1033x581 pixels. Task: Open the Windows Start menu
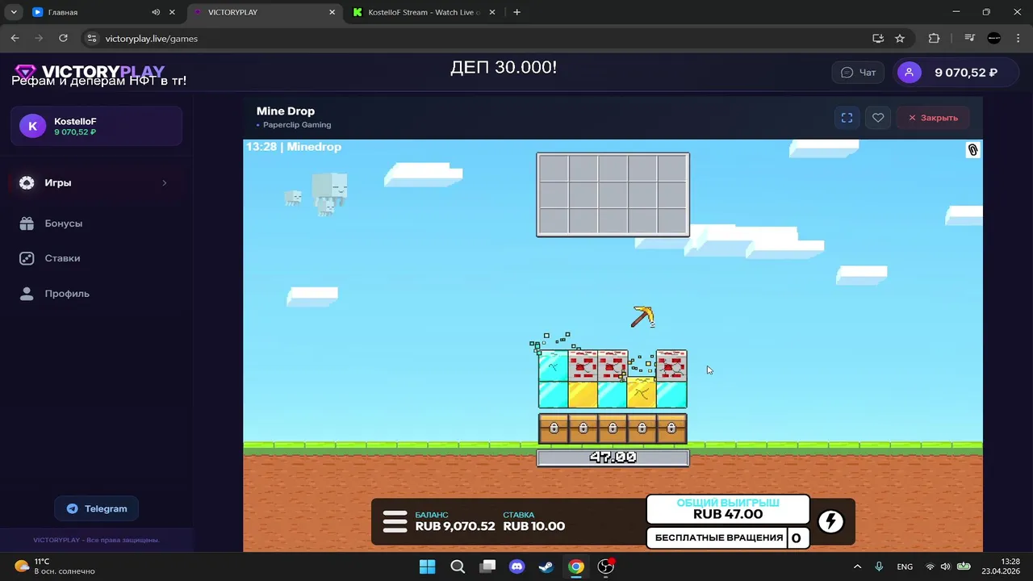click(x=427, y=566)
